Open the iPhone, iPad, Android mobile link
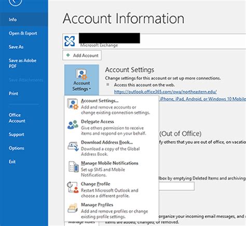246x226 pixels. pyautogui.click(x=202, y=99)
